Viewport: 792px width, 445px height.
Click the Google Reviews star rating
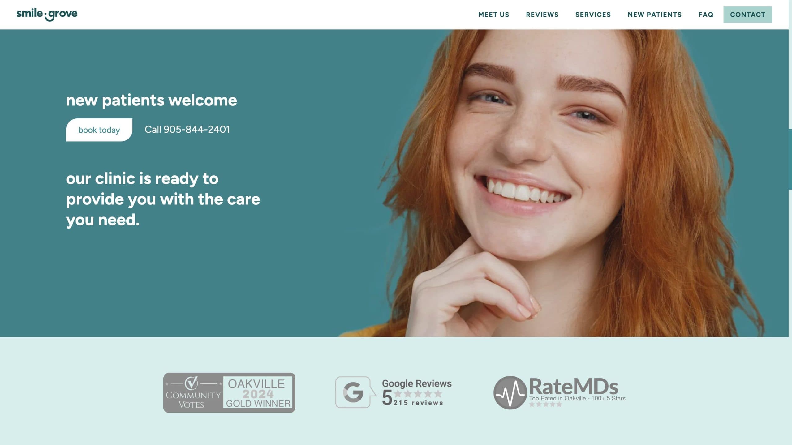click(x=418, y=394)
